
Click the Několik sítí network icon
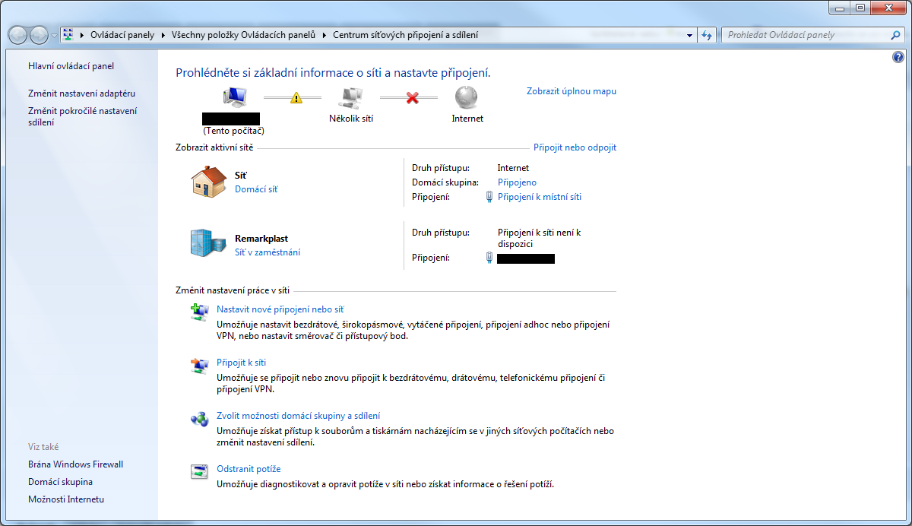click(350, 97)
